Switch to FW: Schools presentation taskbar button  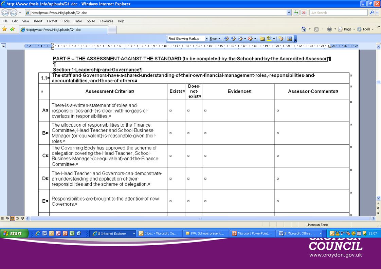(205, 233)
